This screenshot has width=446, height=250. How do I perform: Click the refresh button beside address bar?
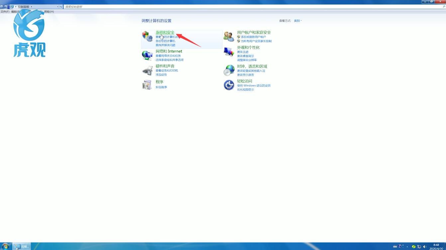pyautogui.click(x=61, y=7)
